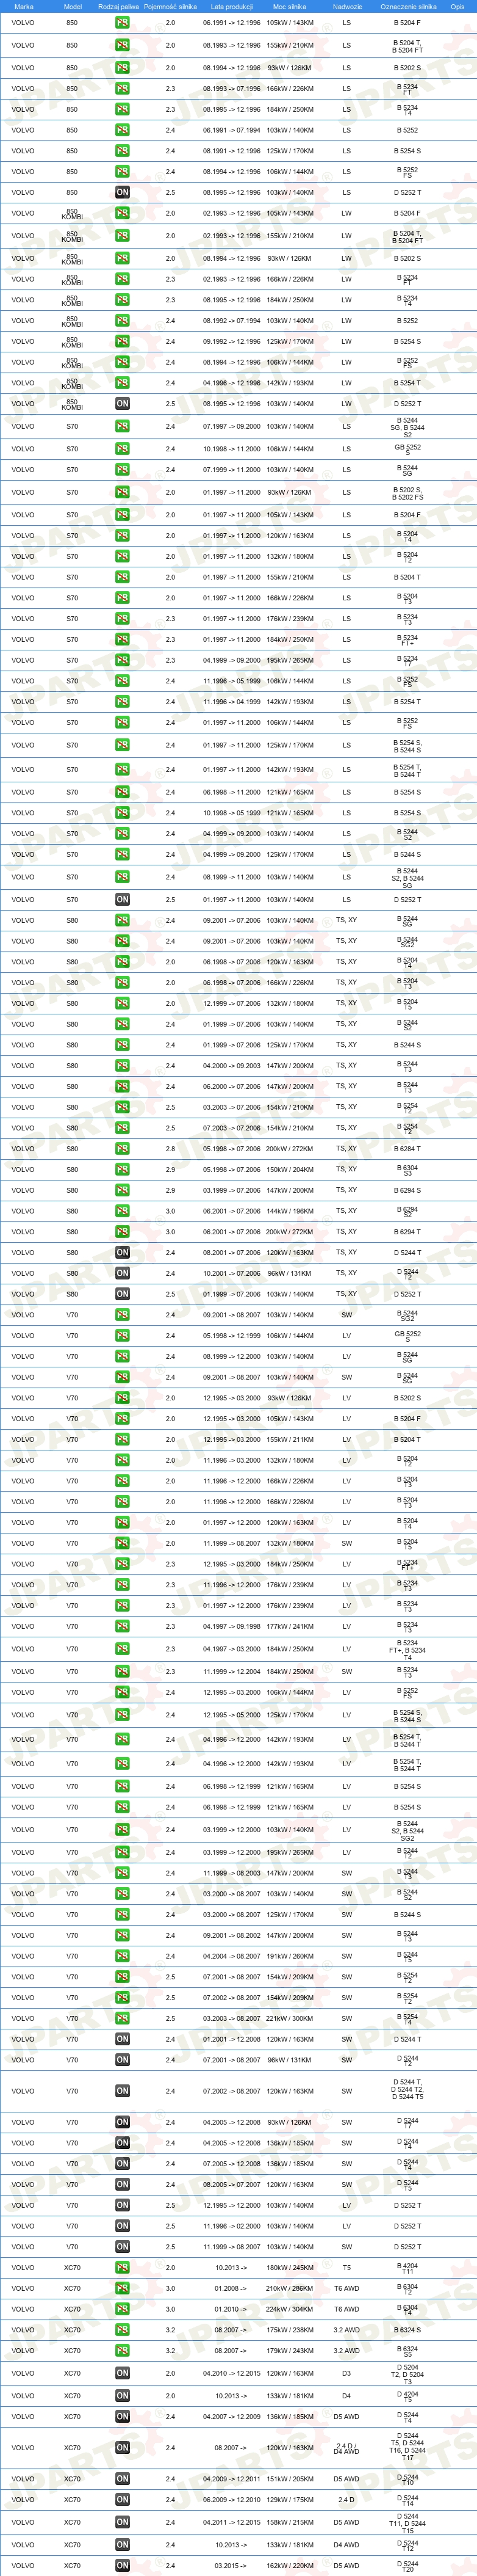Click the ON diesel icon for XC70 D3 row
This screenshot has width=477, height=2576.
click(122, 2373)
